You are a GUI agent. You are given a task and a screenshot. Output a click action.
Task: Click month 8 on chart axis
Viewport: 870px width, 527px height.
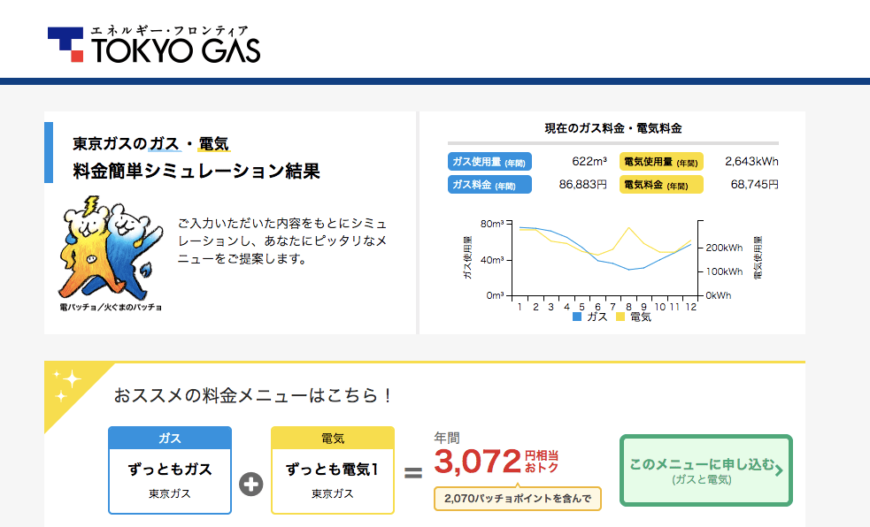[628, 307]
